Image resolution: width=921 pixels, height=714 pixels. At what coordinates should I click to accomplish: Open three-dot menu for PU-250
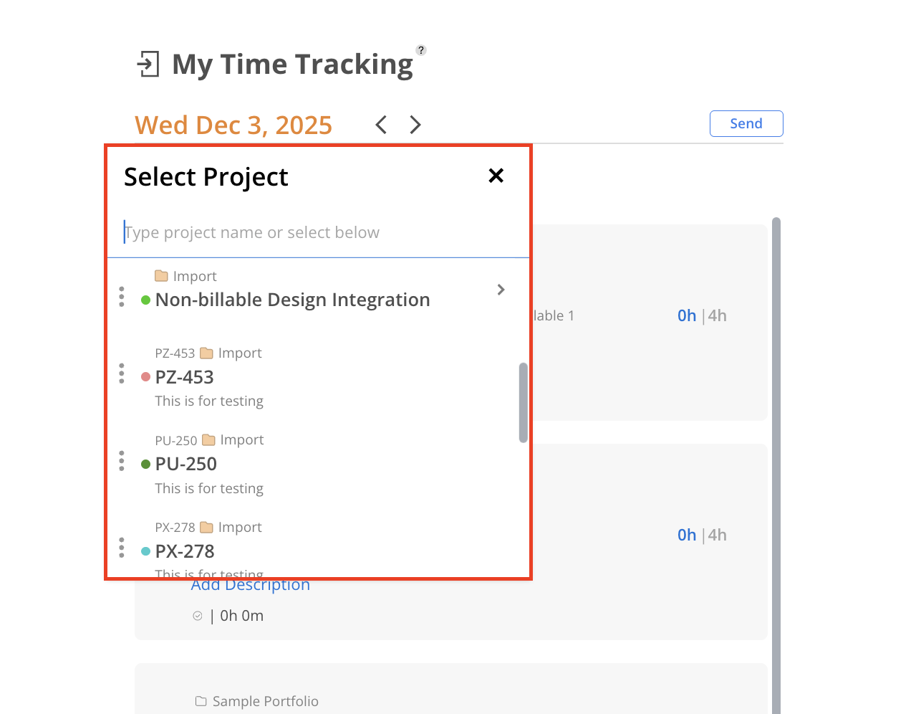[x=122, y=461]
